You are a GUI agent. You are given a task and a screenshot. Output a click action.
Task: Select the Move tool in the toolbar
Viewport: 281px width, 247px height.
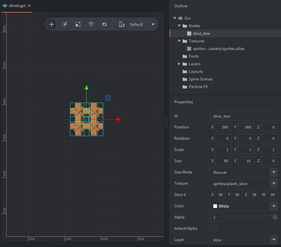point(51,24)
